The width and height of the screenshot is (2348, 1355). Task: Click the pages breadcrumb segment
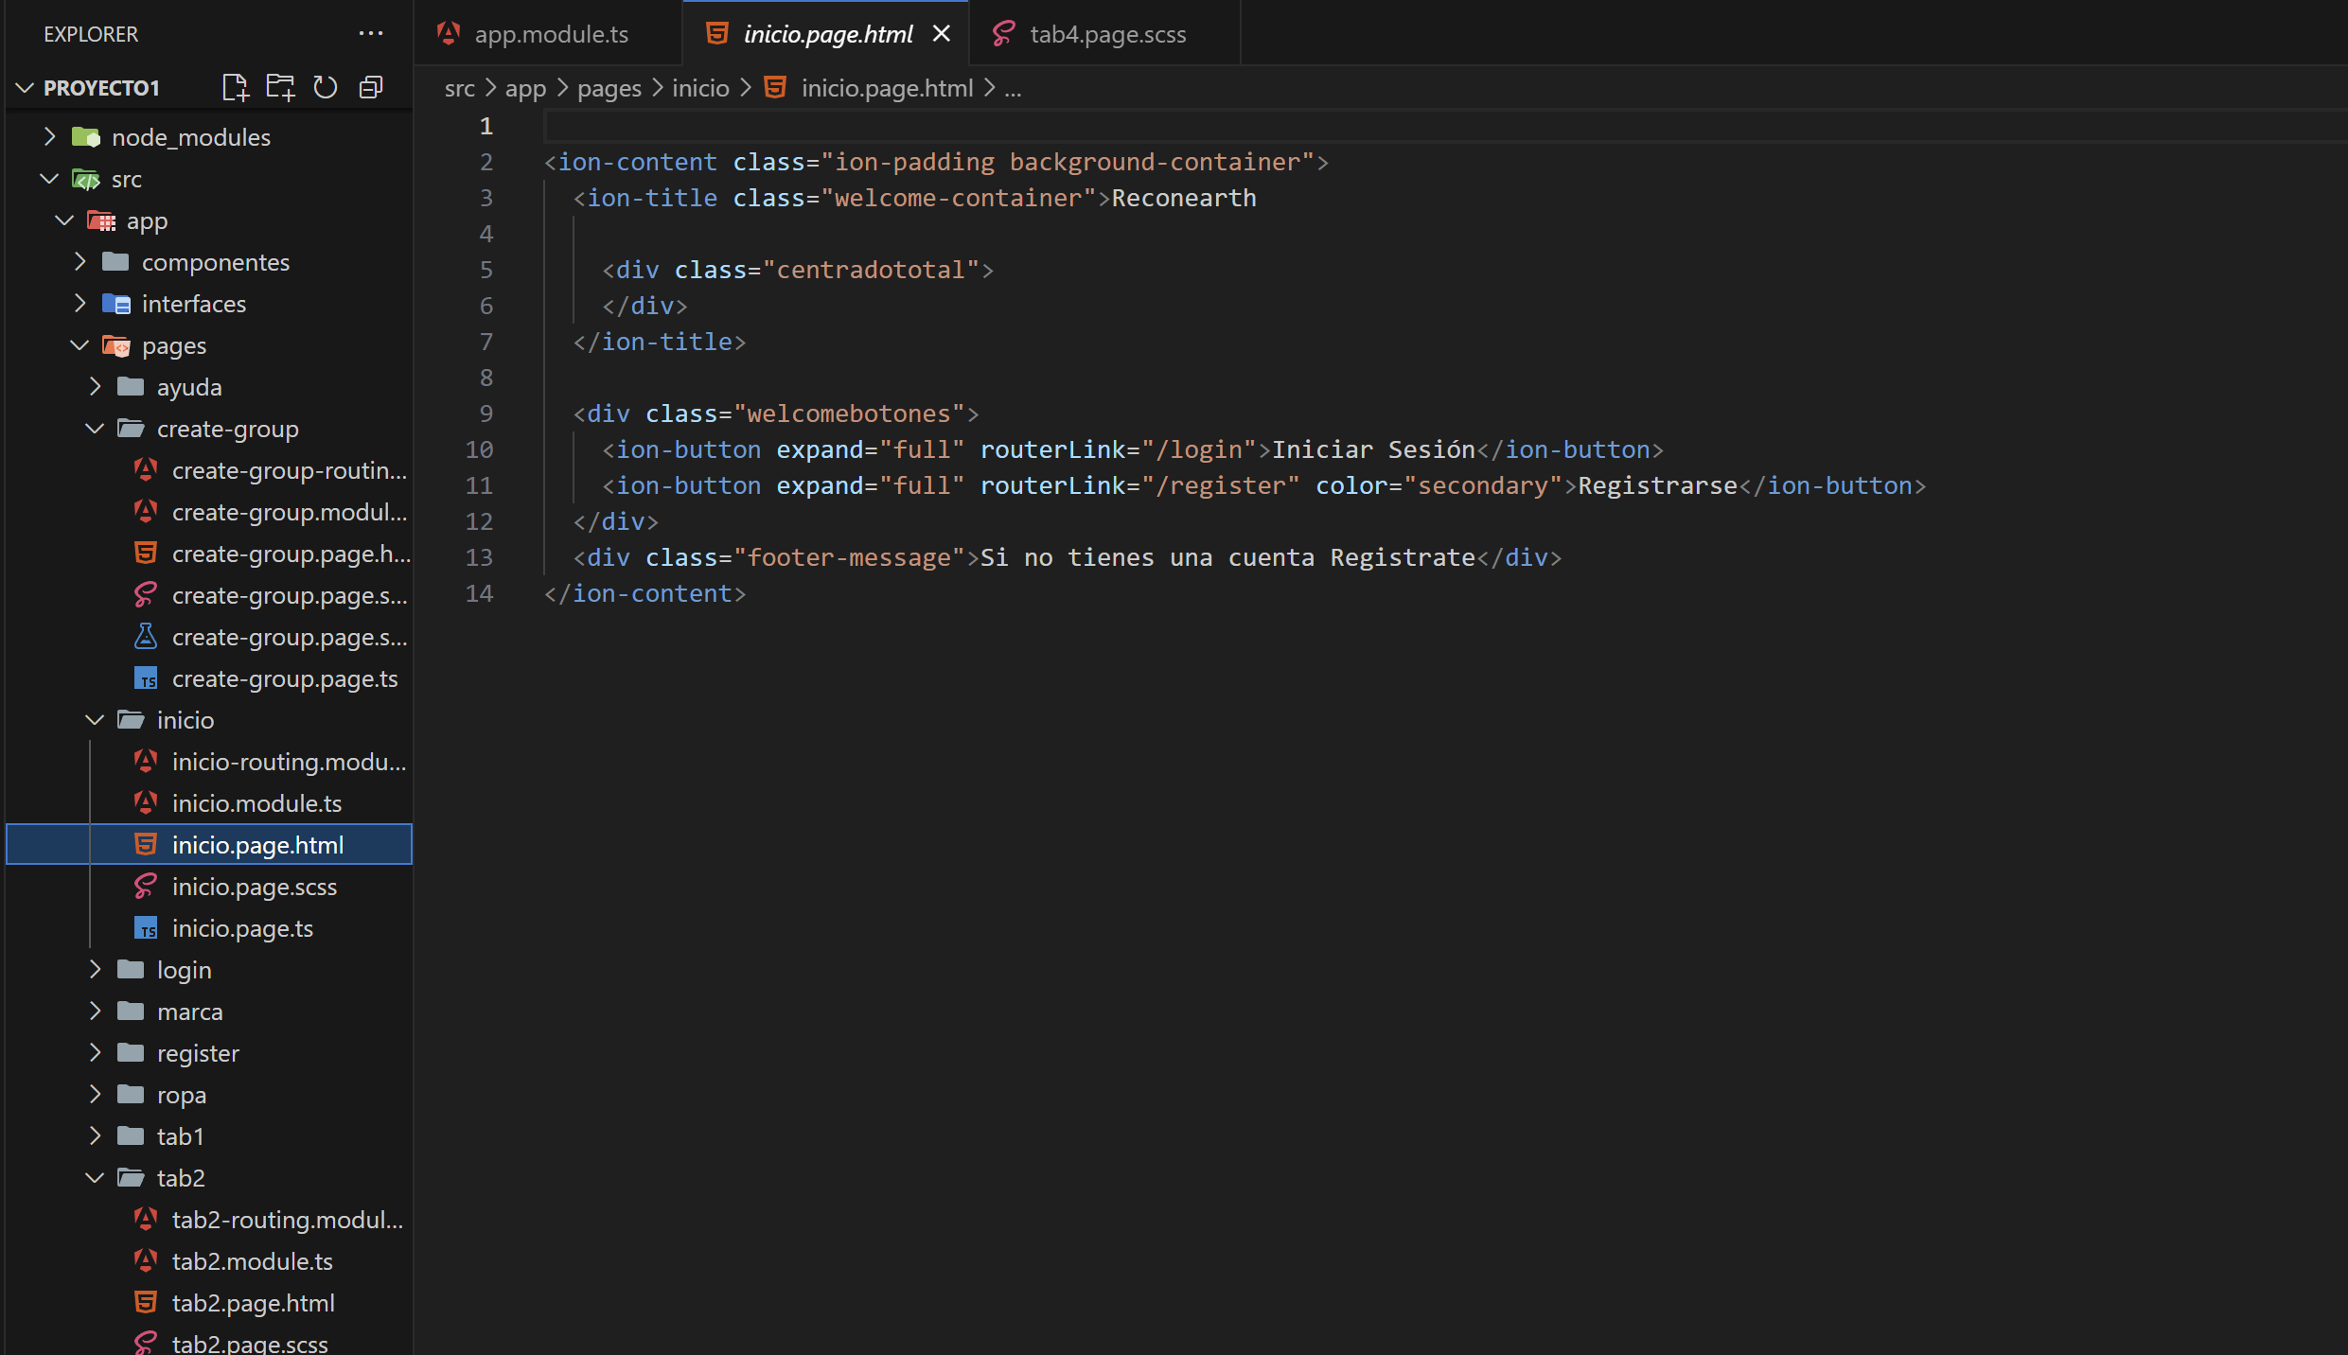click(x=609, y=88)
